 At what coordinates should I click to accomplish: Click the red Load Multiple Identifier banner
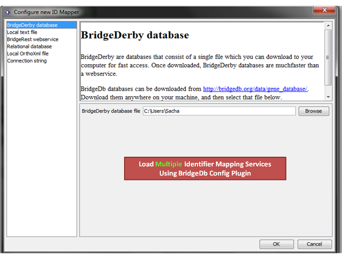pyautogui.click(x=205, y=168)
